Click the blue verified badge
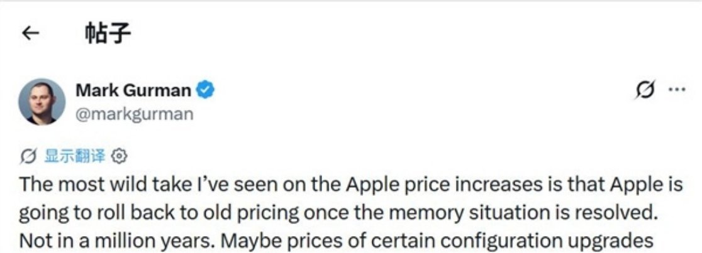Image resolution: width=702 pixels, height=253 pixels. point(206,90)
